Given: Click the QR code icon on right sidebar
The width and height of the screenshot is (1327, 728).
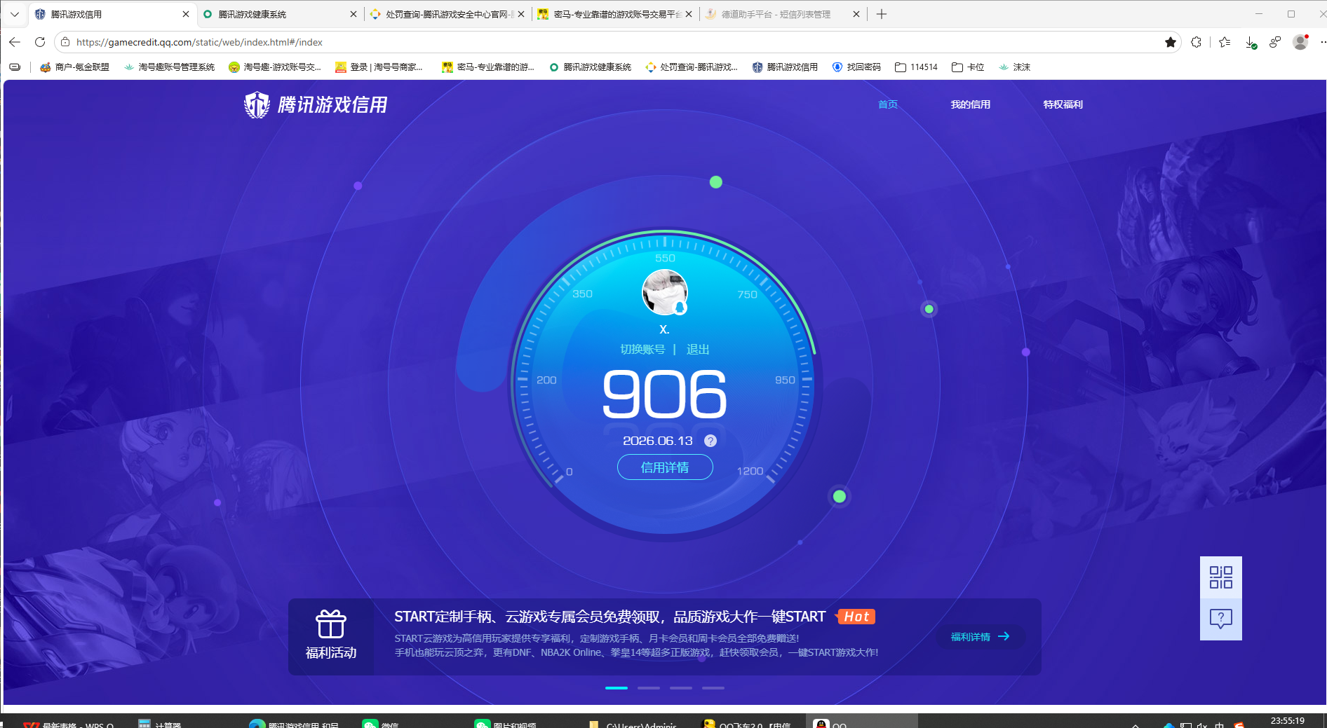Looking at the screenshot, I should (1221, 577).
